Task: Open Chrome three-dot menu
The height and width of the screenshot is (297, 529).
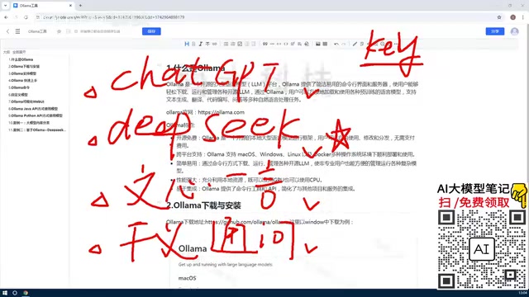Action: tap(523, 17)
